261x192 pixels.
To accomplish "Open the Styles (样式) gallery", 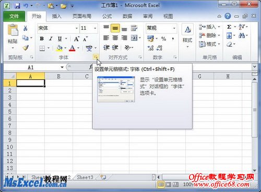I will click(187, 36).
